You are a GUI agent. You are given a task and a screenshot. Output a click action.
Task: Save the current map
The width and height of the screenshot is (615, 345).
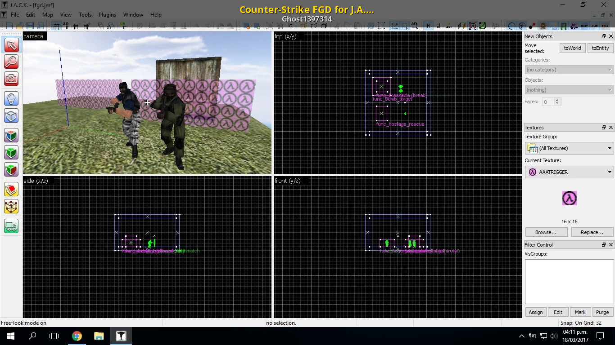tap(30, 26)
